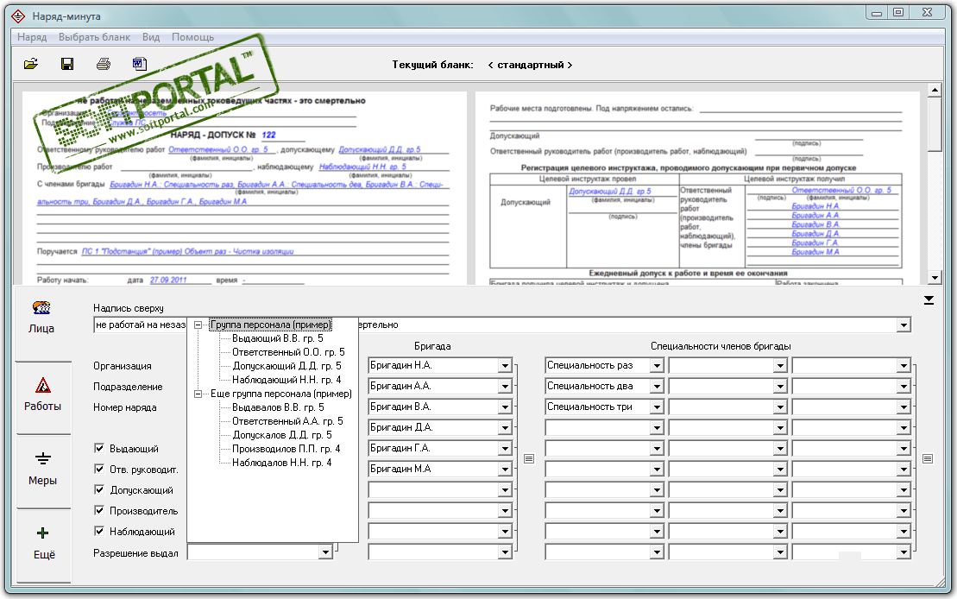Viewport: 957px width, 599px height.
Task: Select Ответственный О.О. гр. 5 in tree
Action: [x=289, y=352]
